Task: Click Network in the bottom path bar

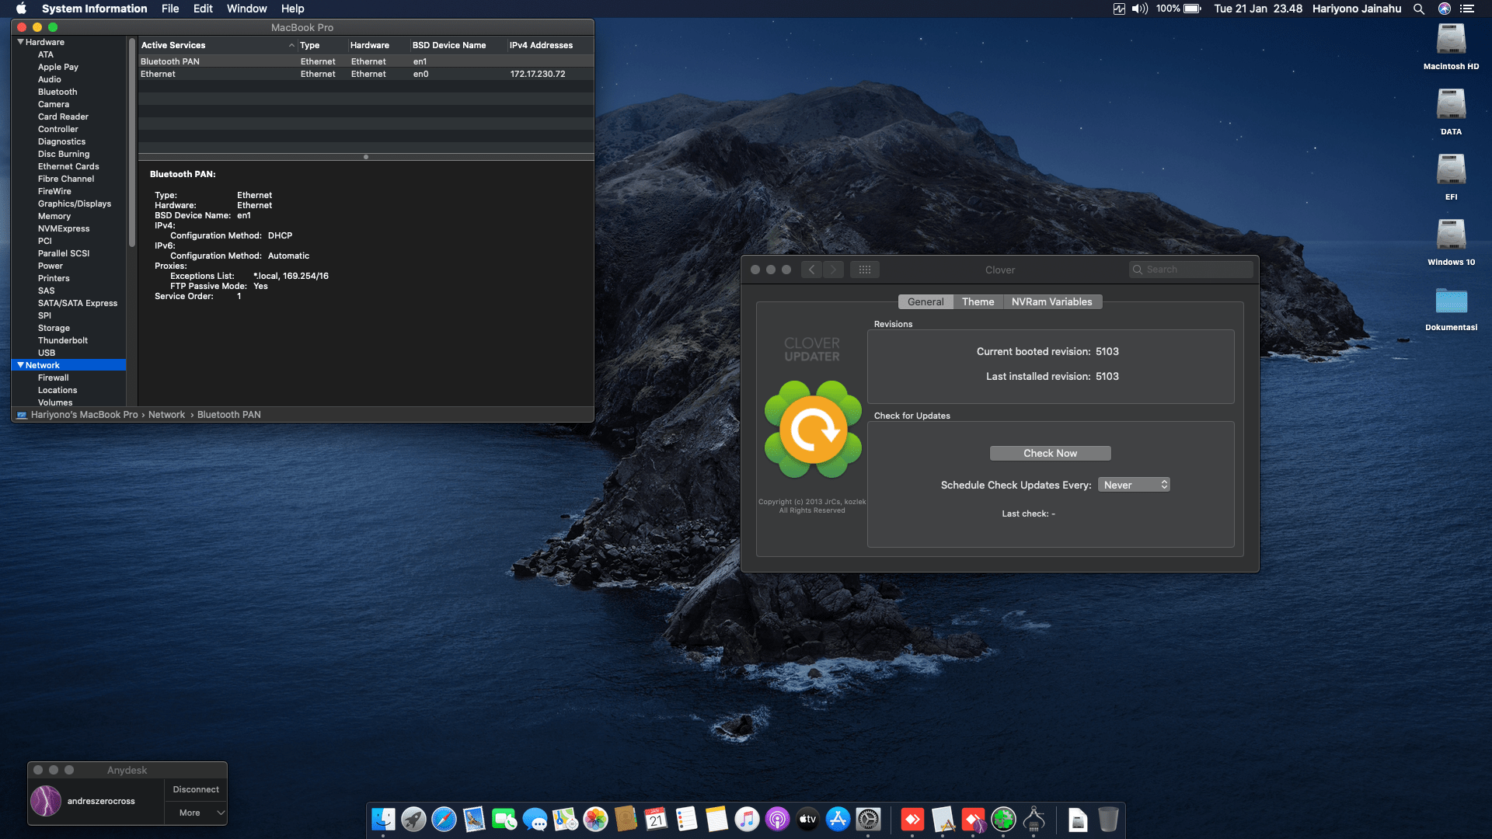Action: tap(166, 415)
